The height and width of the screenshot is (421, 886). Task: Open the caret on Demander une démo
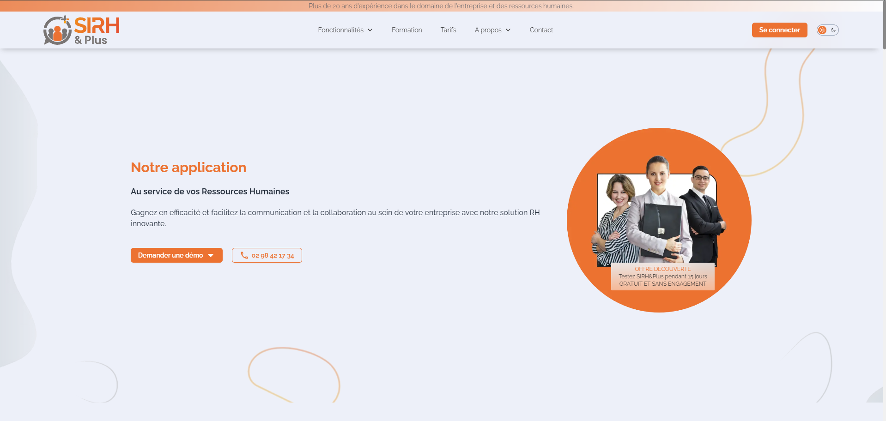pos(211,255)
